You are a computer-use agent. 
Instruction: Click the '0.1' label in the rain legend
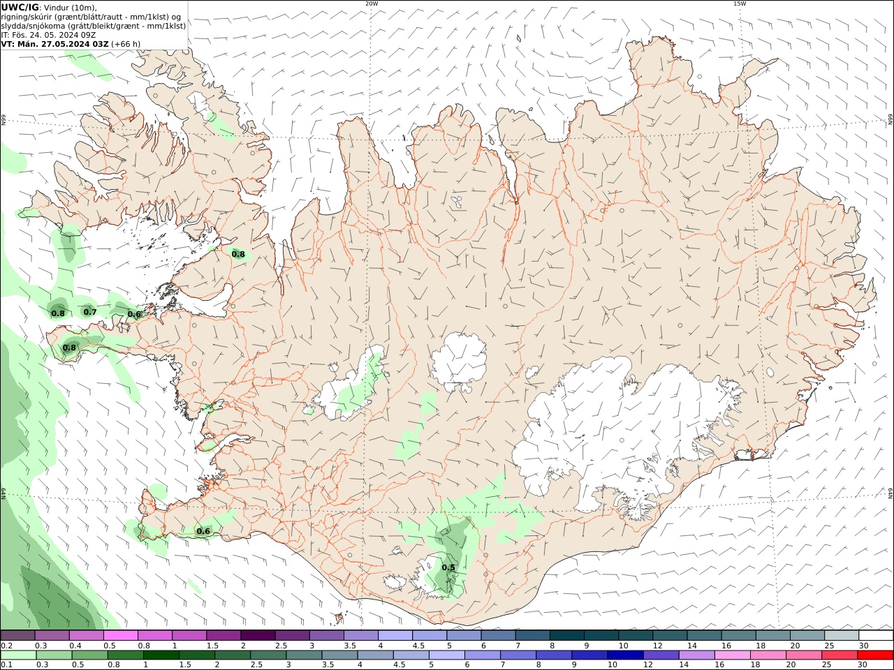click(x=6, y=665)
